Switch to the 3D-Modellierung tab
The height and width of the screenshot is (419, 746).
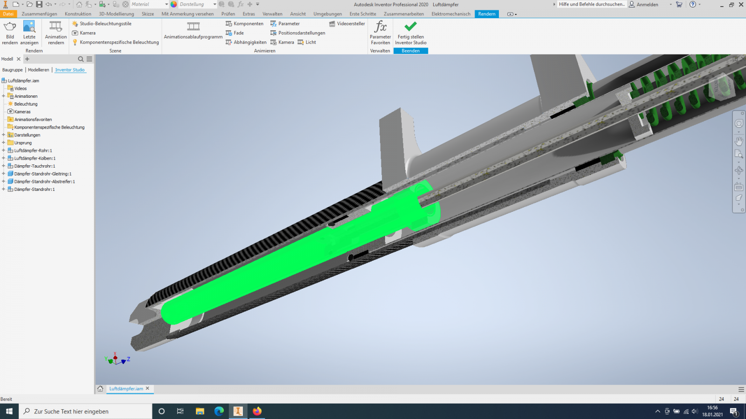pyautogui.click(x=117, y=14)
